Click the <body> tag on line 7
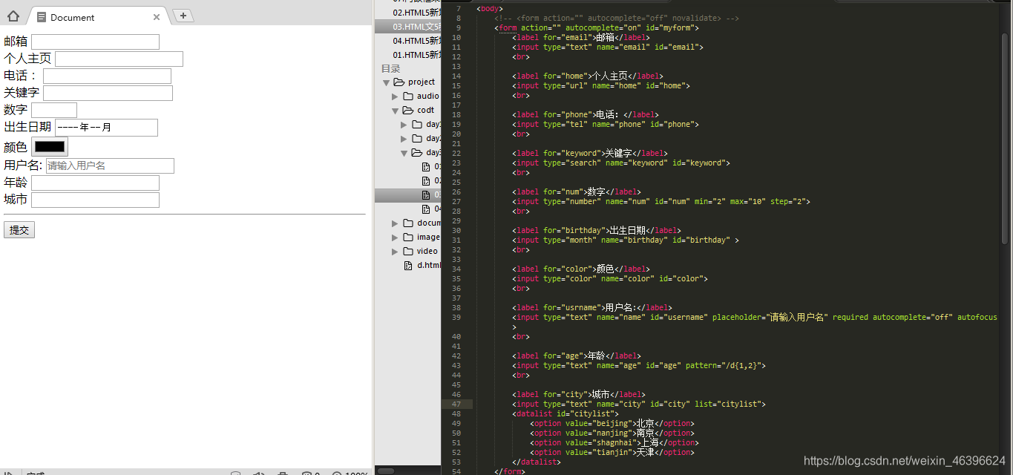 (490, 9)
